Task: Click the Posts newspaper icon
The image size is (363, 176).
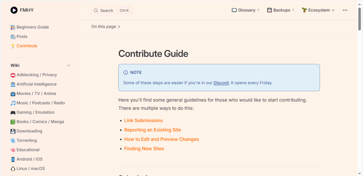Action: click(13, 37)
